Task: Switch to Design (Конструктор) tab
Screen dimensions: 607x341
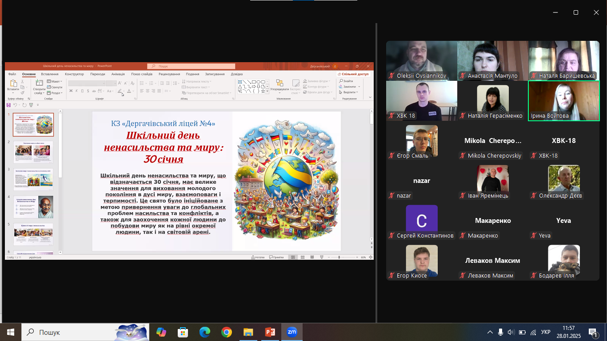Action: [x=74, y=74]
